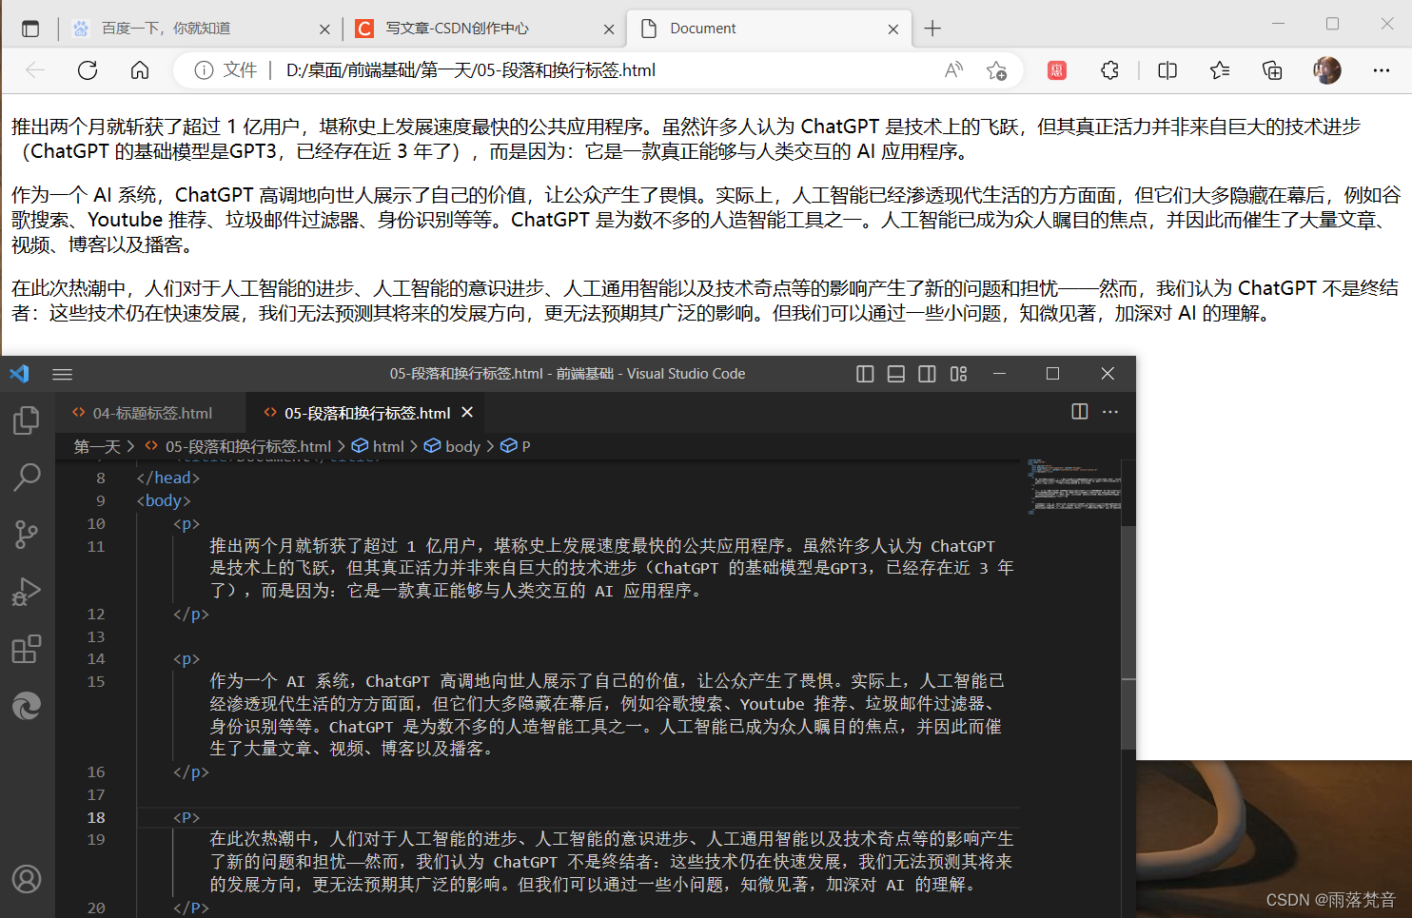This screenshot has width=1412, height=918.
Task: Add this page to favorites
Action: tap(996, 70)
